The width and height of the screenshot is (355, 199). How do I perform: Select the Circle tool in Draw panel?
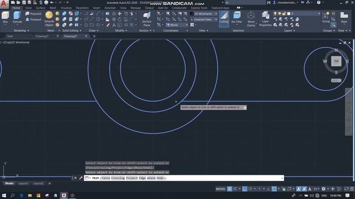pyautogui.click(x=98, y=19)
